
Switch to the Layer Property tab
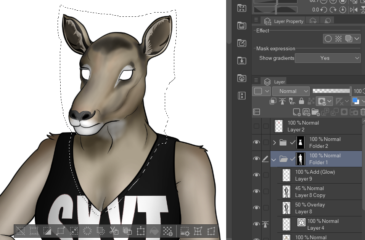284,21
